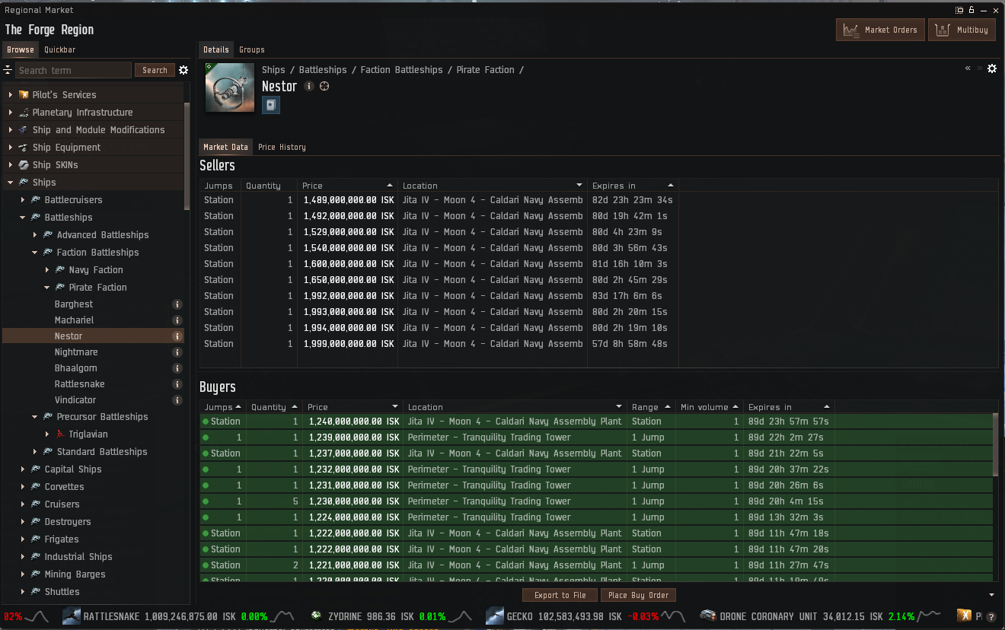Open the Location column filter dropdown in Sellers

tap(579, 185)
